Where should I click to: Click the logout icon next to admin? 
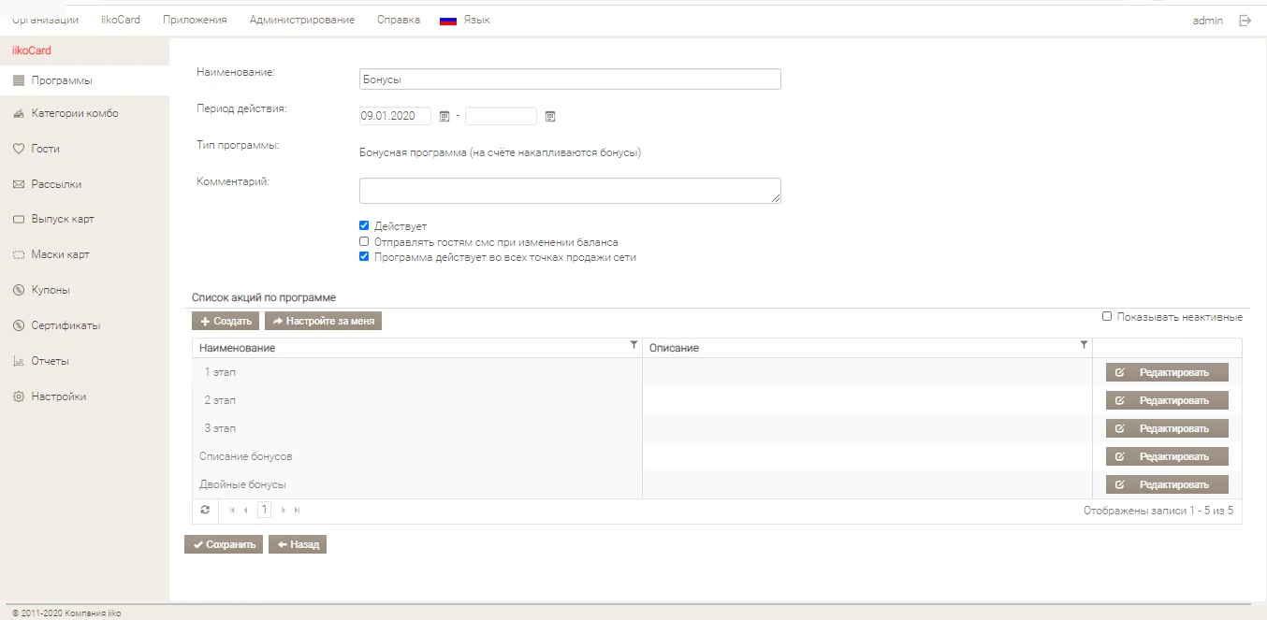1245,21
